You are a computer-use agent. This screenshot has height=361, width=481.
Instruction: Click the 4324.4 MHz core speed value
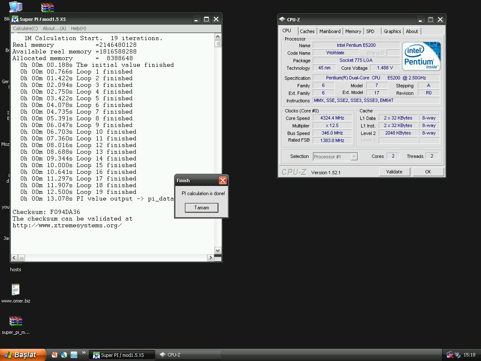[332, 118]
